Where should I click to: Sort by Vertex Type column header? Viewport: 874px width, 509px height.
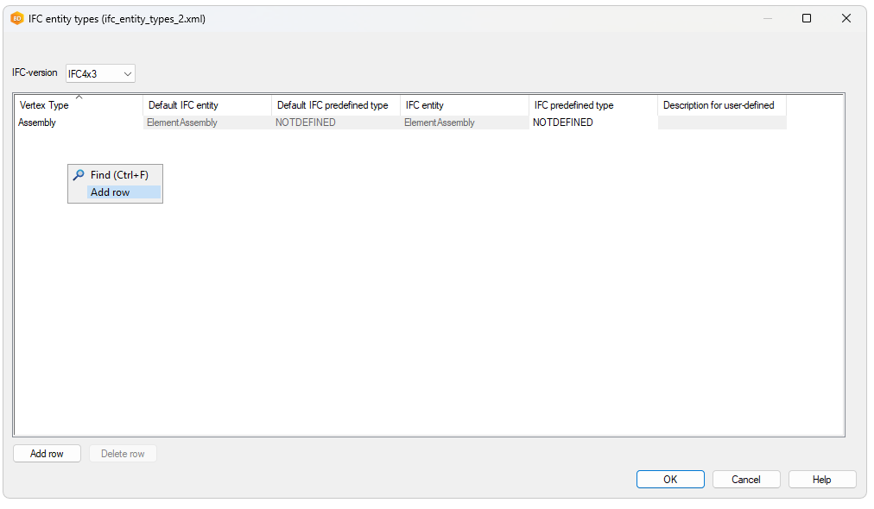(x=44, y=105)
